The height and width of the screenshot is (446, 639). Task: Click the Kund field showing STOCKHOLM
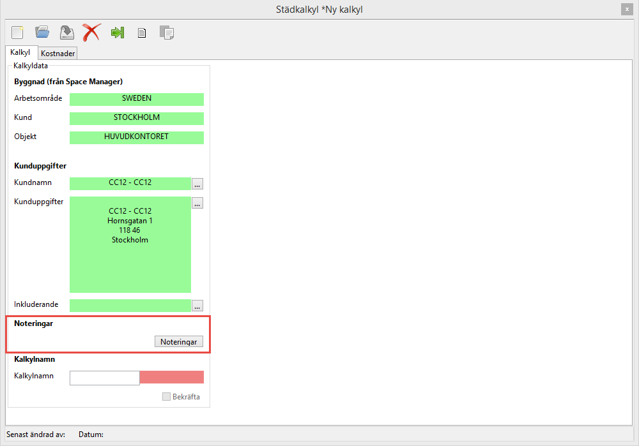pos(136,118)
